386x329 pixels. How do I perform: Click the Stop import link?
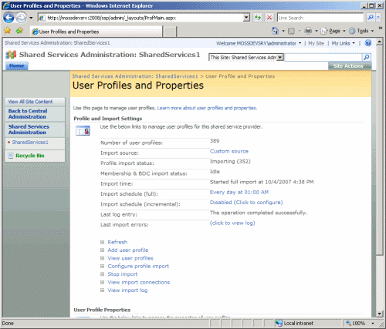[123, 274]
